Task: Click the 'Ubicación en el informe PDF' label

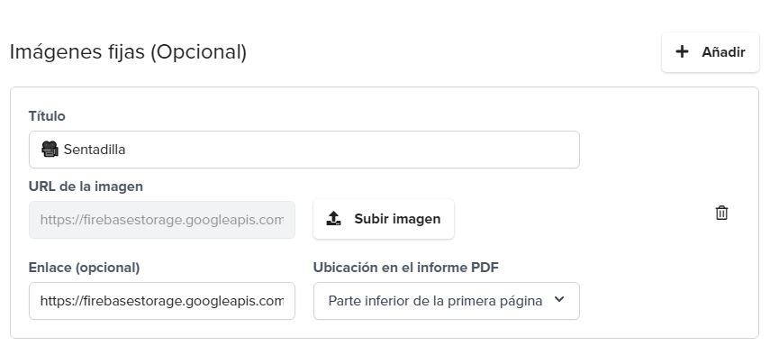Action: tap(406, 268)
